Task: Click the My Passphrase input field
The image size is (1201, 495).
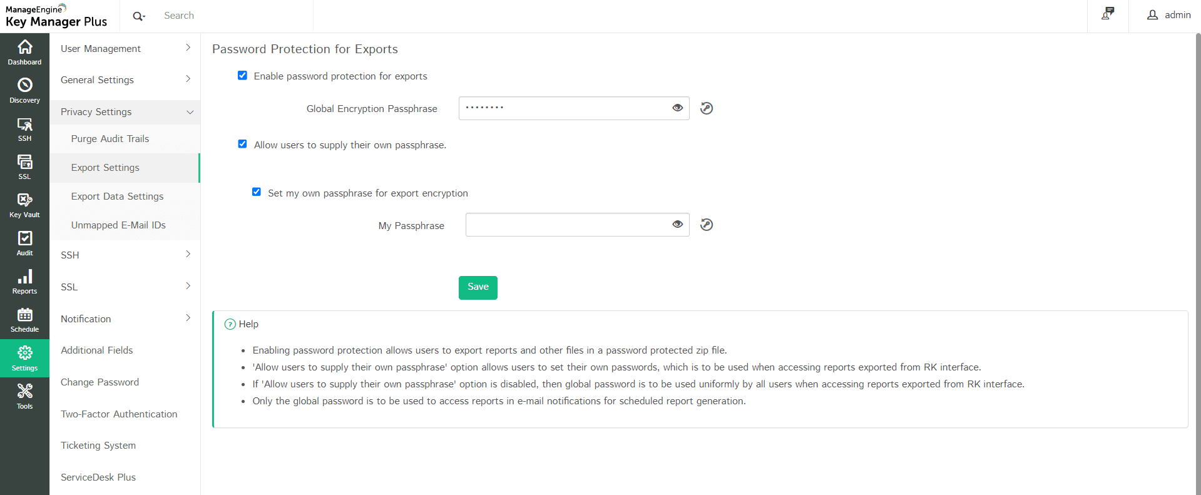Action: [566, 225]
